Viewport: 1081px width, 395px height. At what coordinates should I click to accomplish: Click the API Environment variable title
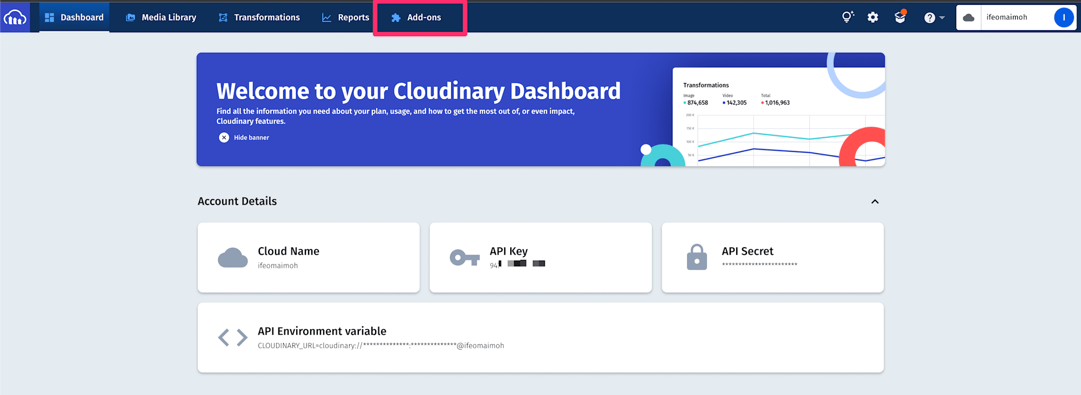(x=322, y=331)
